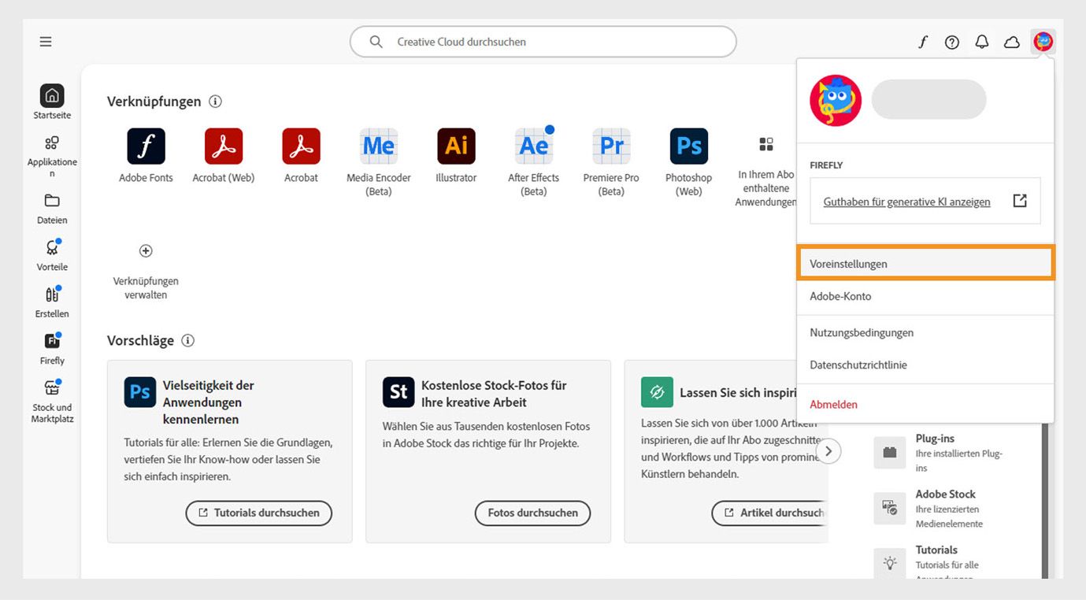Click Fotos durchsuchen button

coord(532,513)
